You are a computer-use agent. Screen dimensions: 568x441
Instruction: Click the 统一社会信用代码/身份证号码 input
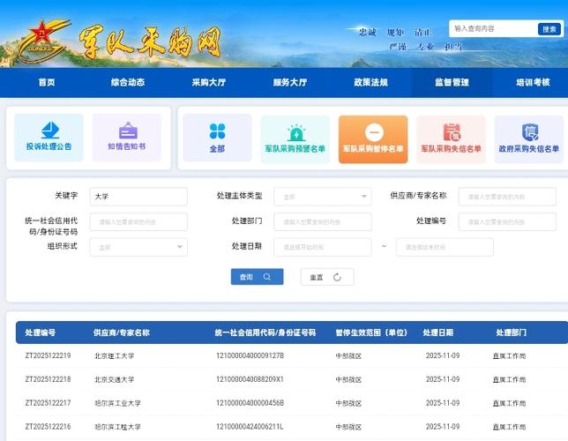(138, 221)
